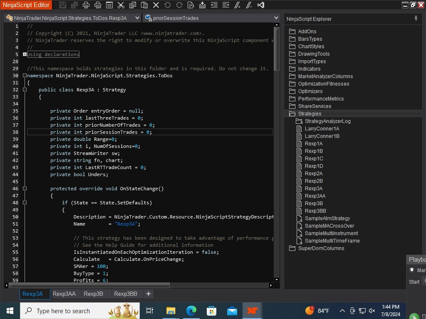
Task: Increase line indent using the toolbar icon
Action: (x=226, y=5)
